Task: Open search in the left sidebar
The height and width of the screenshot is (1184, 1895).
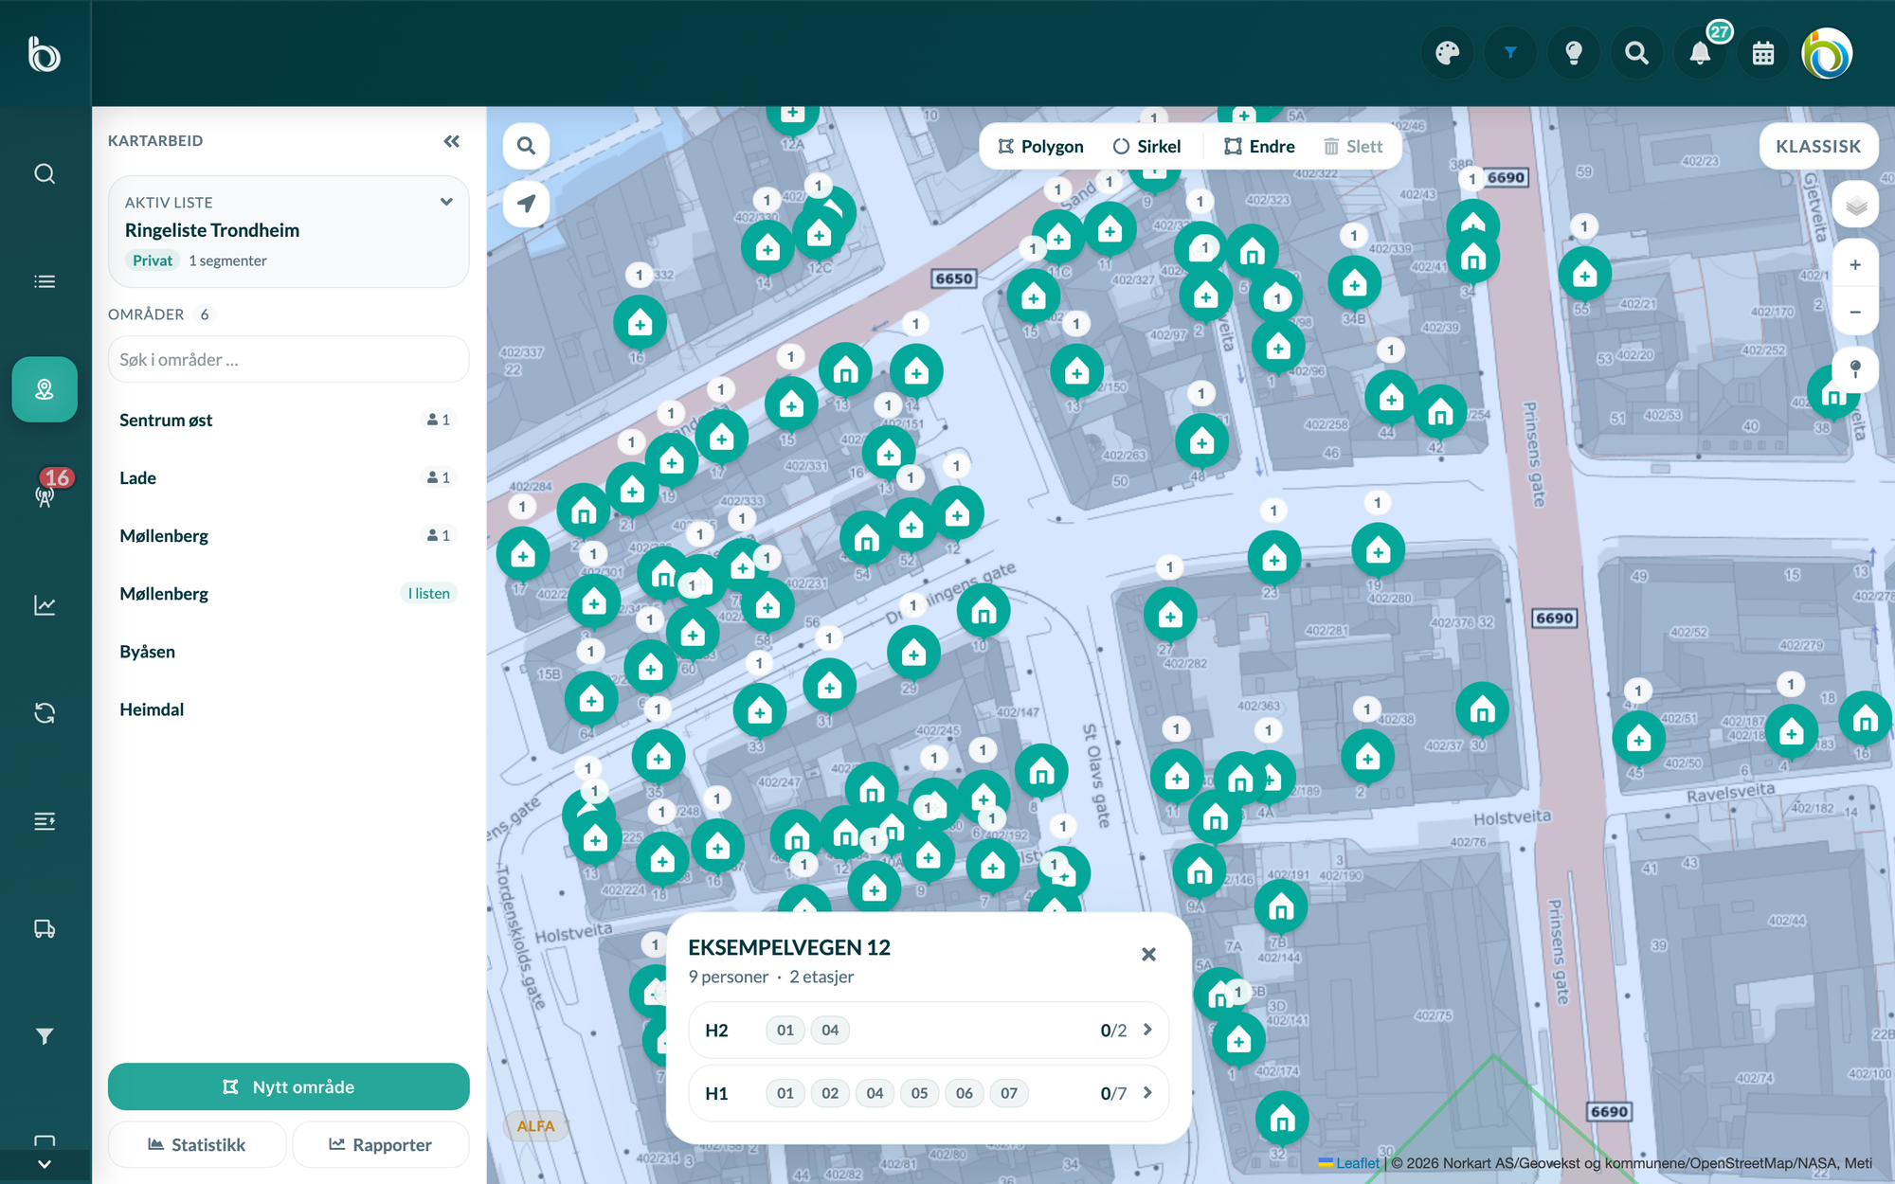Action: 45,174
